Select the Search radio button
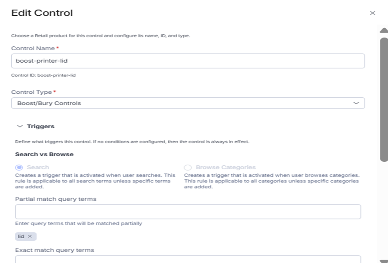Screen dimensions: 388x263 pyautogui.click(x=19, y=167)
